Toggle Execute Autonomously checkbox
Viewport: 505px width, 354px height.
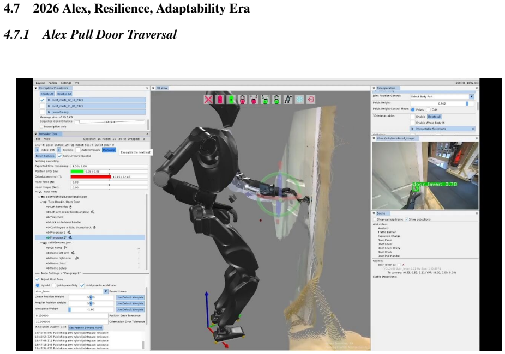tap(77, 150)
